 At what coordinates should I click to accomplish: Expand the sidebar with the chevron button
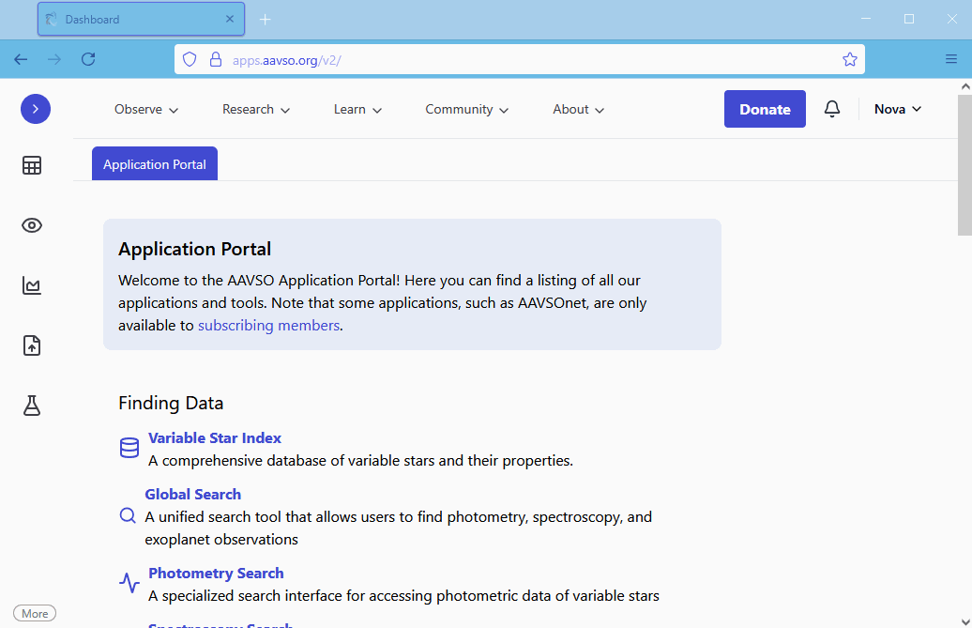tap(36, 109)
